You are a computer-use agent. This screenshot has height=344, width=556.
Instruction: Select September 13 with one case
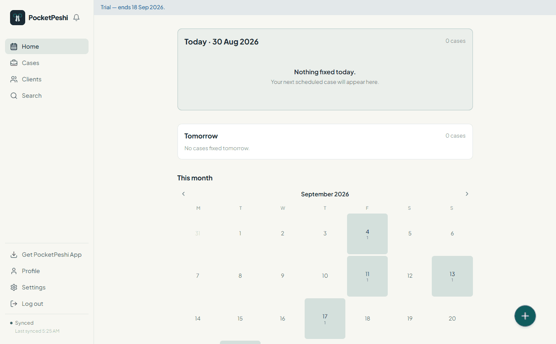452,276
